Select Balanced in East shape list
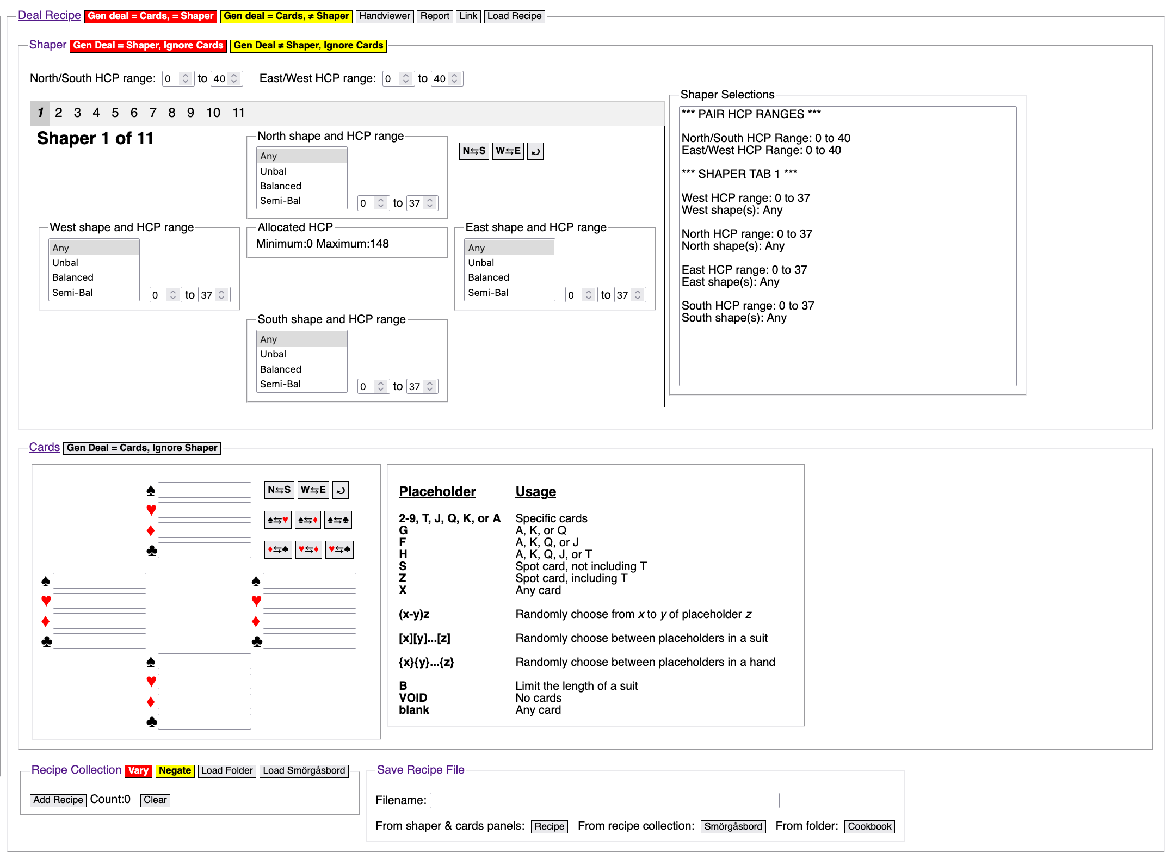Viewport: 1173px width, 865px height. pyautogui.click(x=510, y=277)
